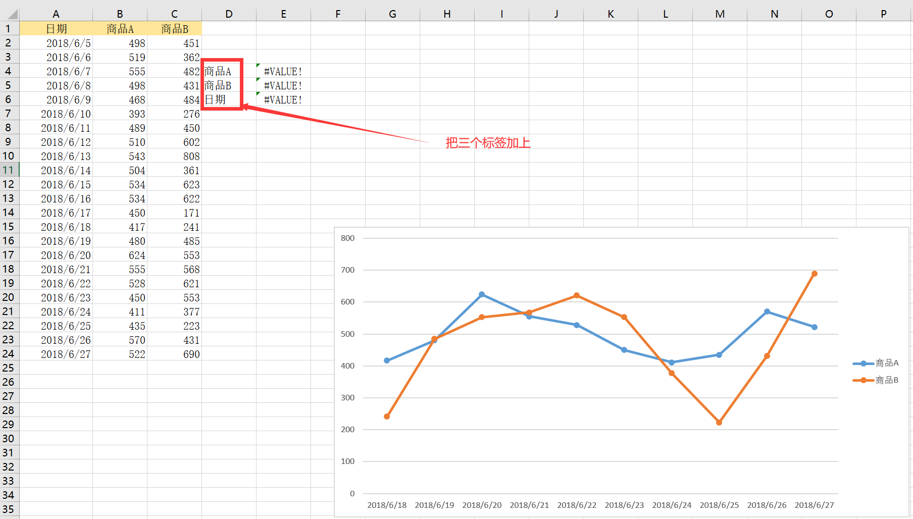
Task: Select cell with value 624
Action: 120,255
